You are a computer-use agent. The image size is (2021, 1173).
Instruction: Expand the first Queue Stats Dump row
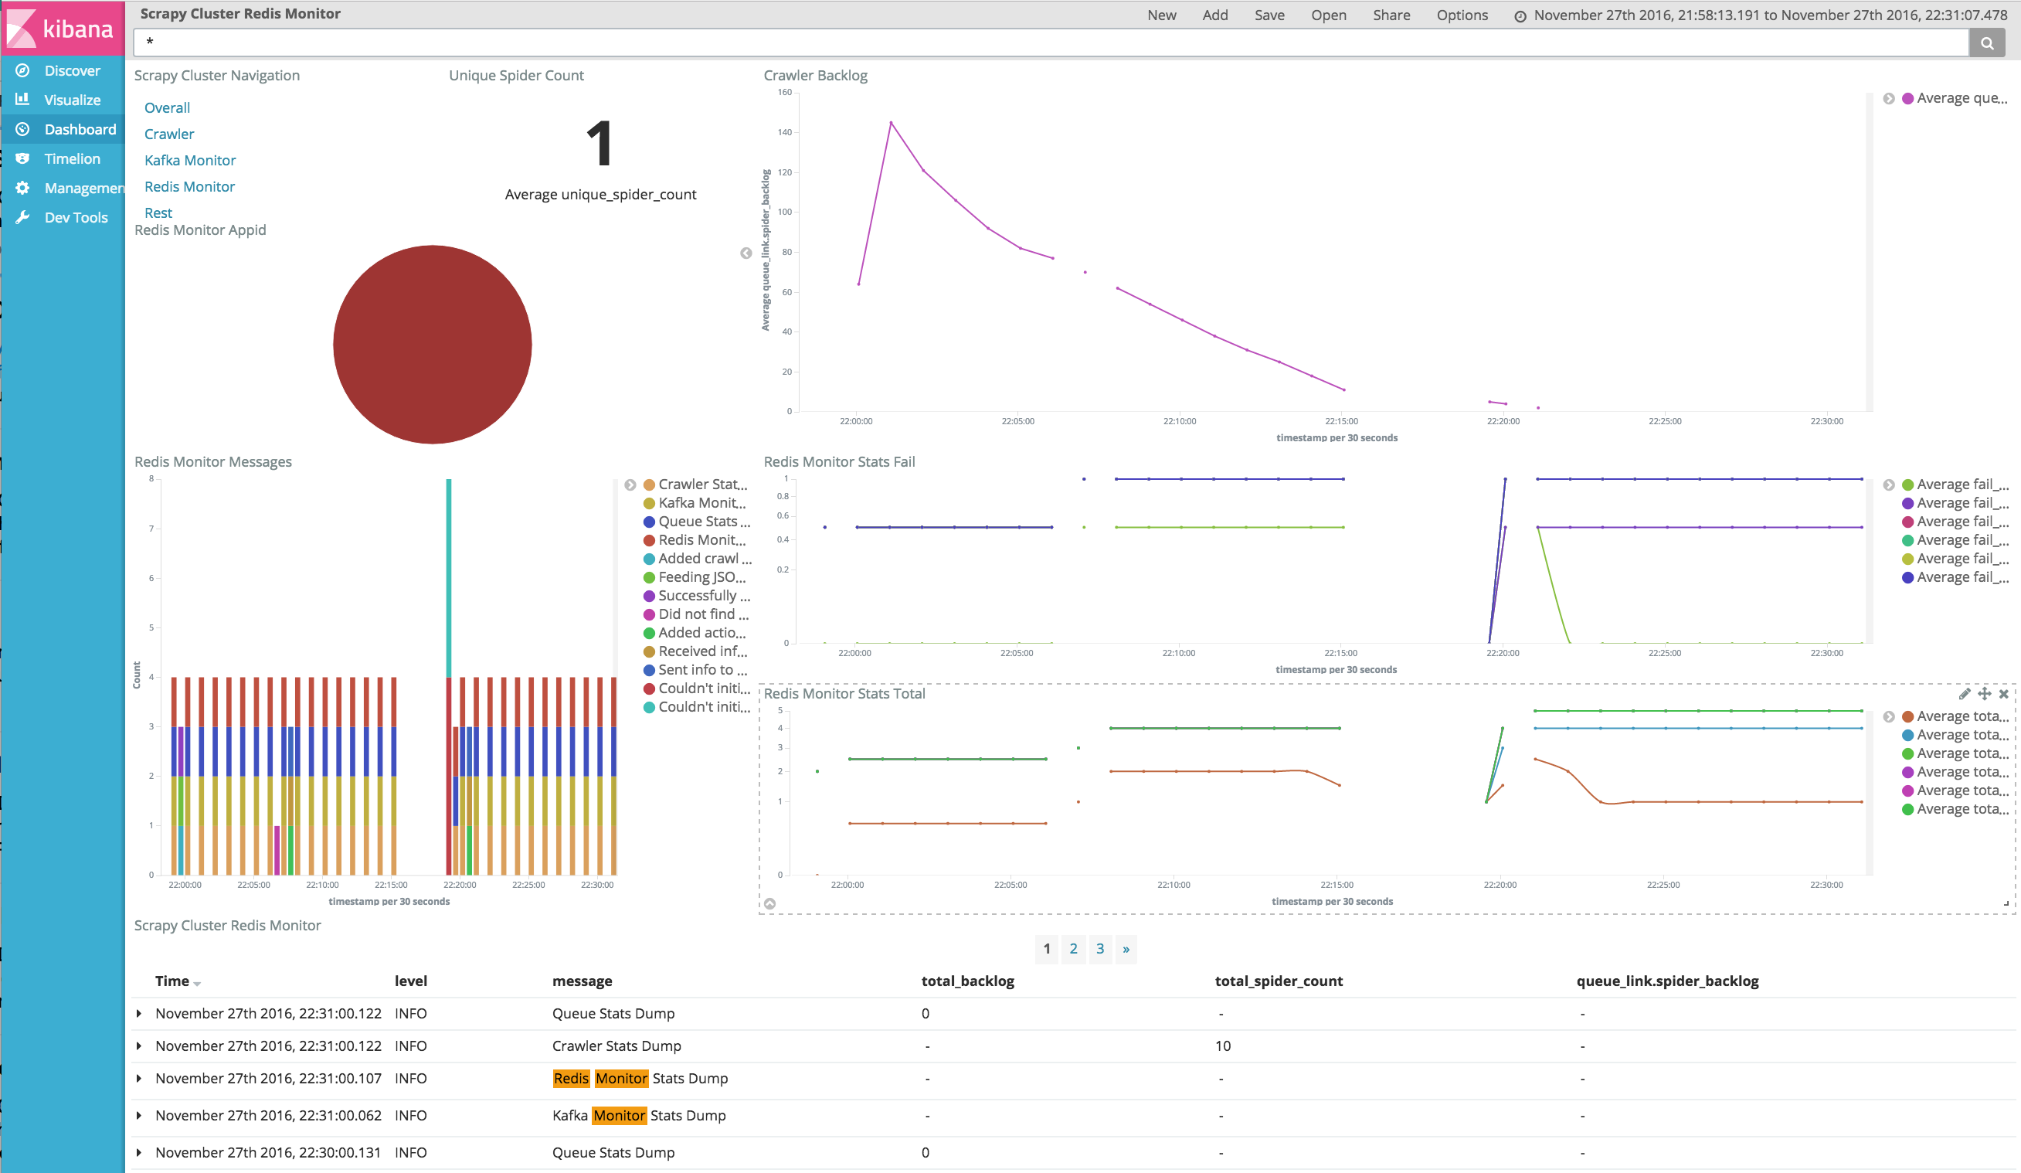tap(140, 1013)
